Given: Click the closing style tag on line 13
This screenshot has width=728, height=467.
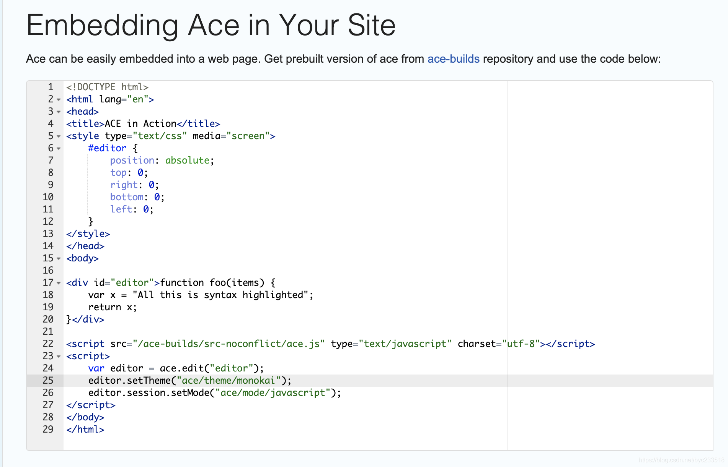Looking at the screenshot, I should [x=88, y=234].
